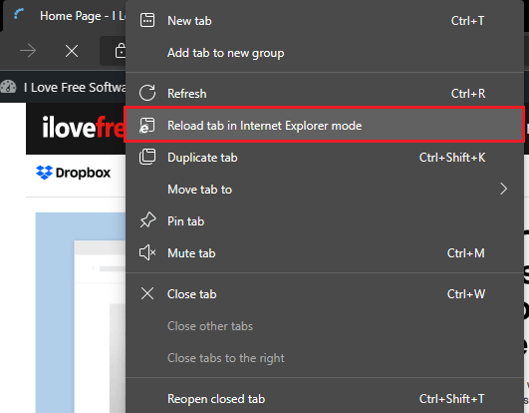Click the Stop loading X button

pyautogui.click(x=72, y=51)
